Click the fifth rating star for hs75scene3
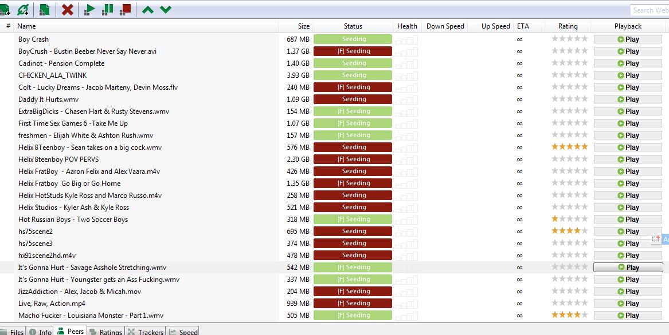The height and width of the screenshot is (335, 669). pos(584,244)
